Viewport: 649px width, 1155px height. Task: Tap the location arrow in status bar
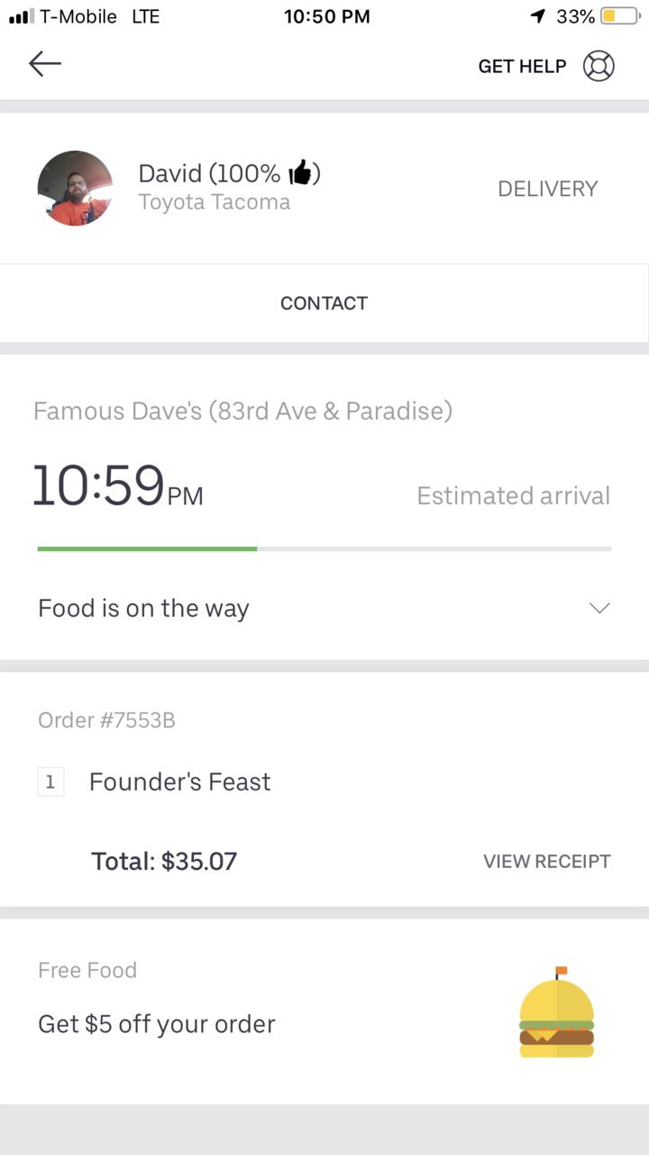coord(538,16)
